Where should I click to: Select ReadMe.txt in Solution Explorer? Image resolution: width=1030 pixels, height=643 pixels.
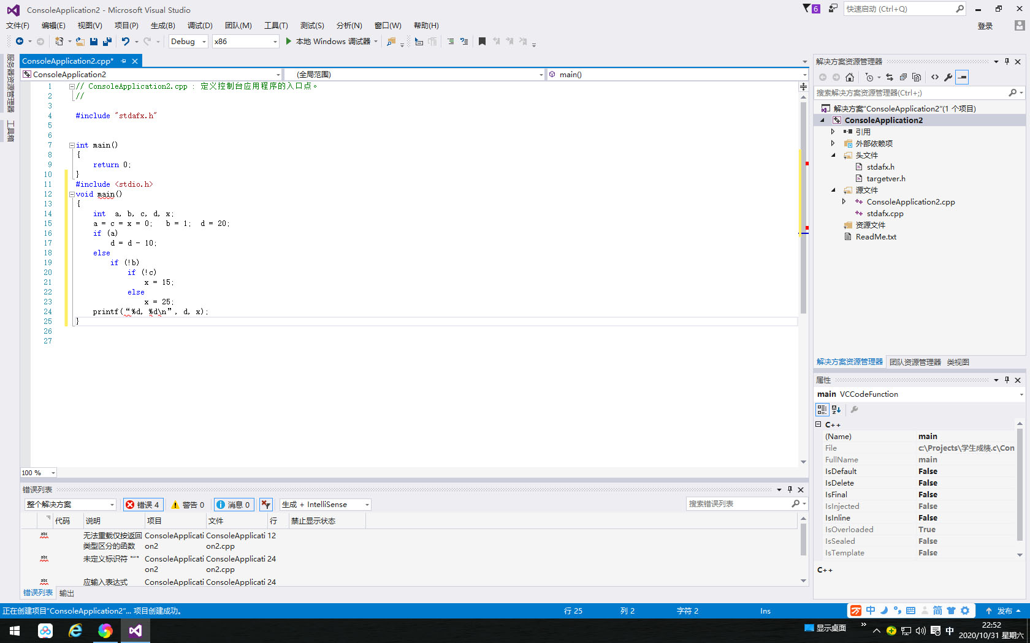[x=876, y=236]
